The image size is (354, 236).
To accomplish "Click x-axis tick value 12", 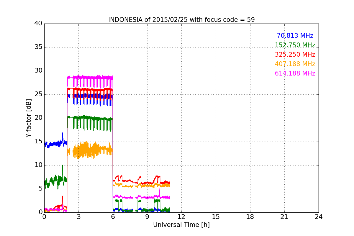I will pos(181,217).
